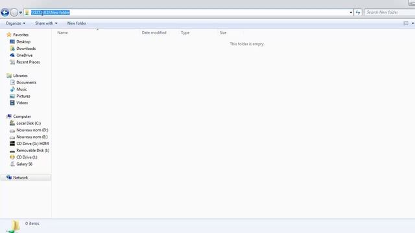Click the folder icon in the details pane
Screen dimensions: 415x233
point(13,227)
